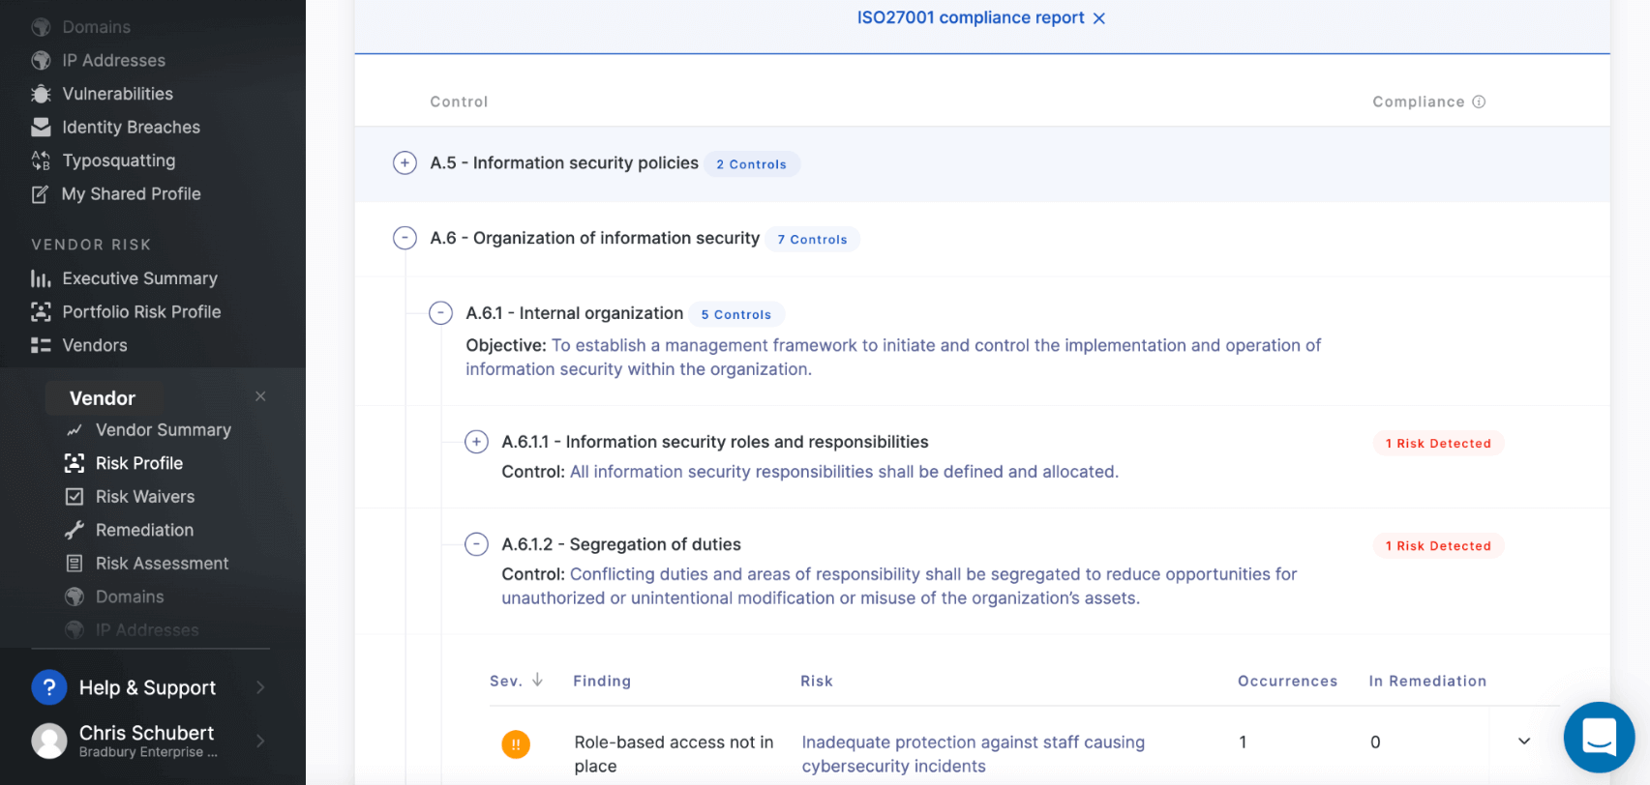Click the 5 Controls badge for A.6.1

click(736, 314)
